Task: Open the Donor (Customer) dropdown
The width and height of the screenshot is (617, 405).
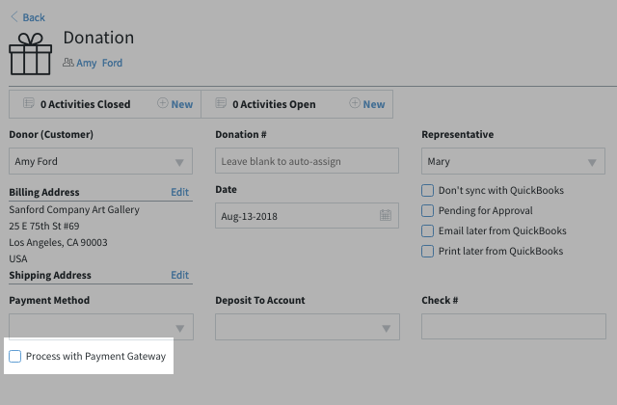Action: [100, 161]
